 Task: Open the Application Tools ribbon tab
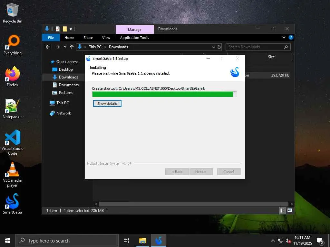pyautogui.click(x=134, y=38)
